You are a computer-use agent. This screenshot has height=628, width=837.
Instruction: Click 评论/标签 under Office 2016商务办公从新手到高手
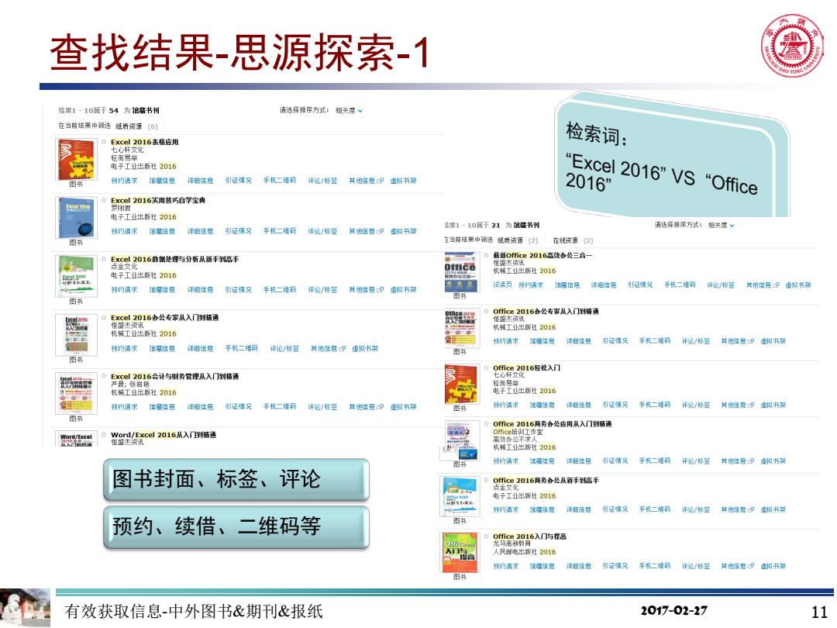[x=695, y=509]
